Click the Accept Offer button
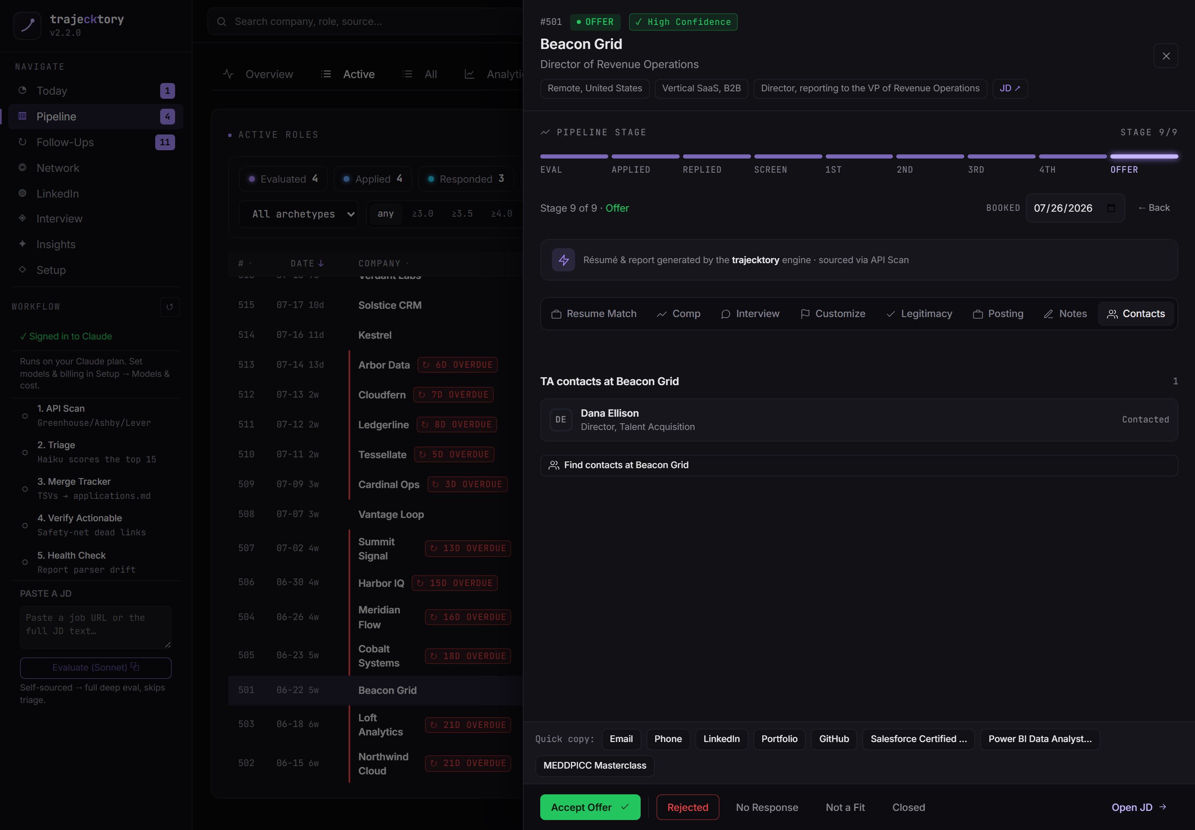The width and height of the screenshot is (1195, 830). (x=590, y=808)
